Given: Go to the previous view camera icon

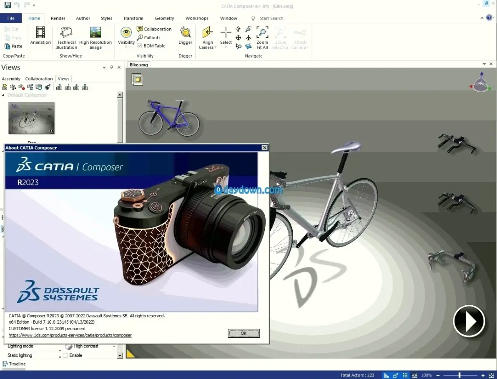Looking at the screenshot, I should 59,87.
